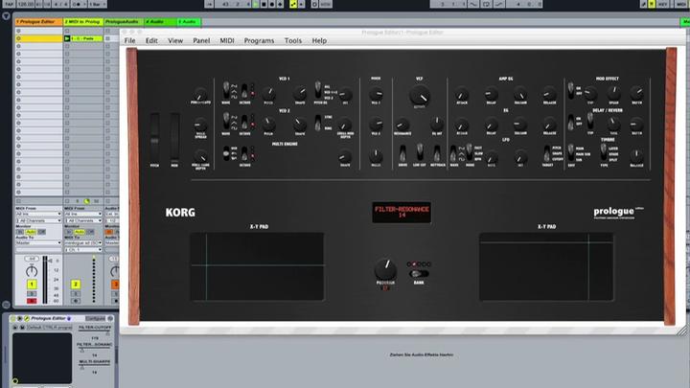This screenshot has height=388, width=690.
Task: Open track 1 All Channels dropdown
Action: click(x=38, y=220)
